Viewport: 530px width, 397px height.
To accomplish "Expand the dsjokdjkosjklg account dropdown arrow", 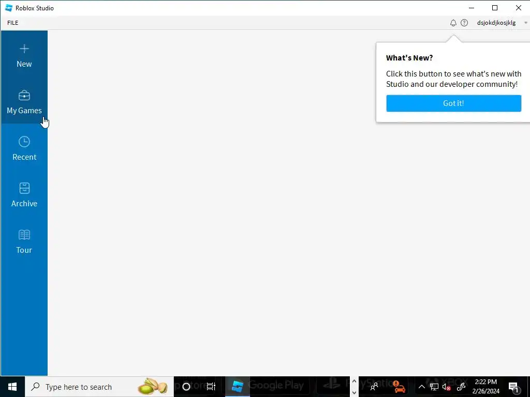I will click(x=526, y=23).
